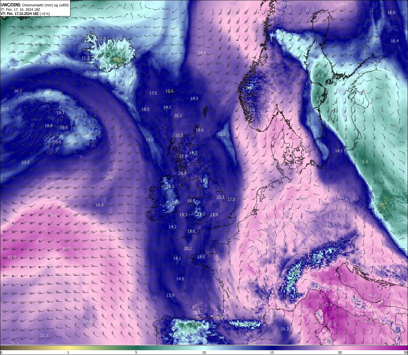The width and height of the screenshot is (408, 355).
Task: Click the 45.0 value over northern Italy
Action: click(338, 274)
